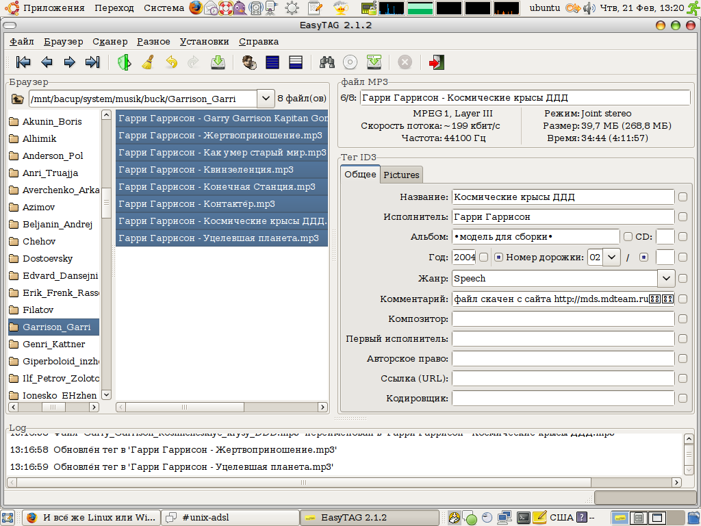Image resolution: width=701 pixels, height=526 pixels.
Task: Toggle checkbox next to Авторское право field
Action: pyautogui.click(x=683, y=358)
